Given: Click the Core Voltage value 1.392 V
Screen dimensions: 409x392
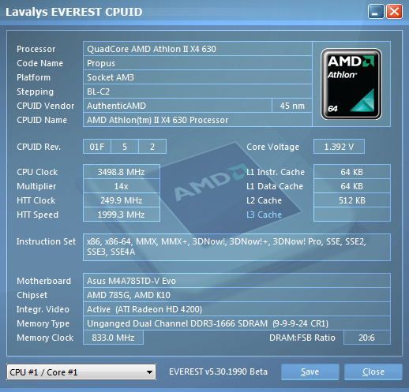Looking at the screenshot, I should (x=339, y=147).
